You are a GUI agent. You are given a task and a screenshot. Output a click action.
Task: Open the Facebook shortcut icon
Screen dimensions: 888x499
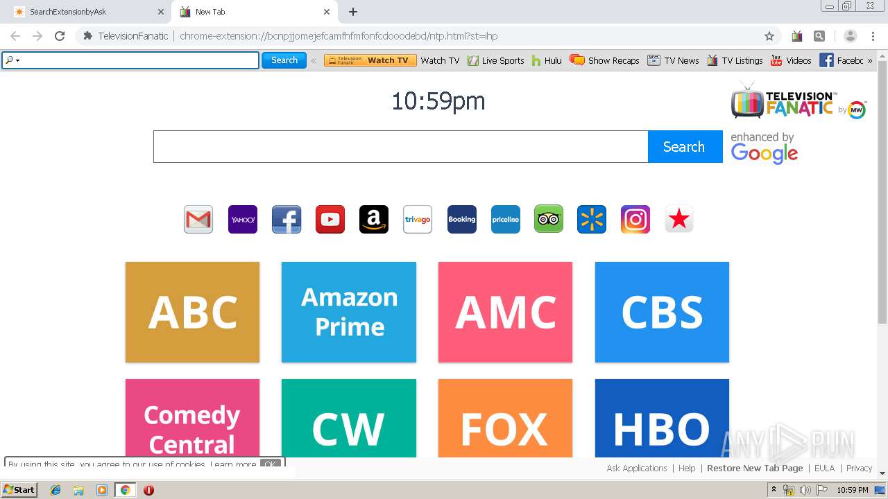click(287, 220)
